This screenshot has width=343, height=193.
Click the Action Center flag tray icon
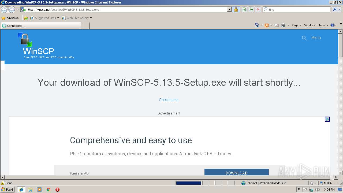(305, 190)
